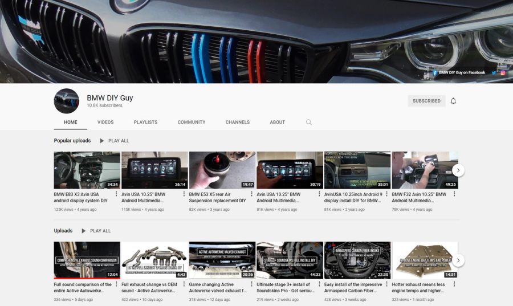Open Hotter exhaust means less title
This screenshot has height=306, width=513.
(x=418, y=288)
